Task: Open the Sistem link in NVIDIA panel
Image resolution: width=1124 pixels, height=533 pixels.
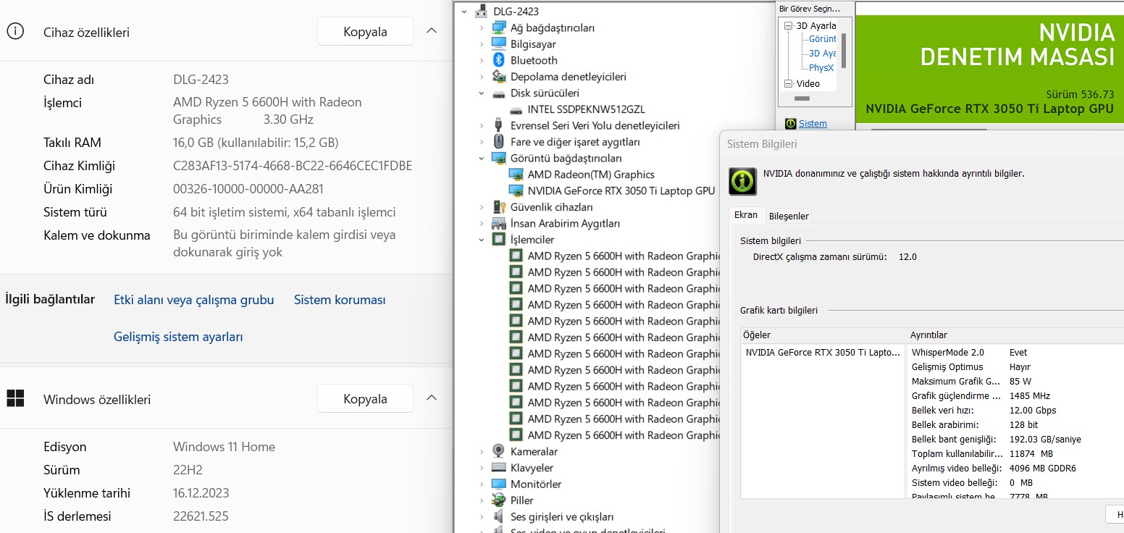Action: click(813, 124)
